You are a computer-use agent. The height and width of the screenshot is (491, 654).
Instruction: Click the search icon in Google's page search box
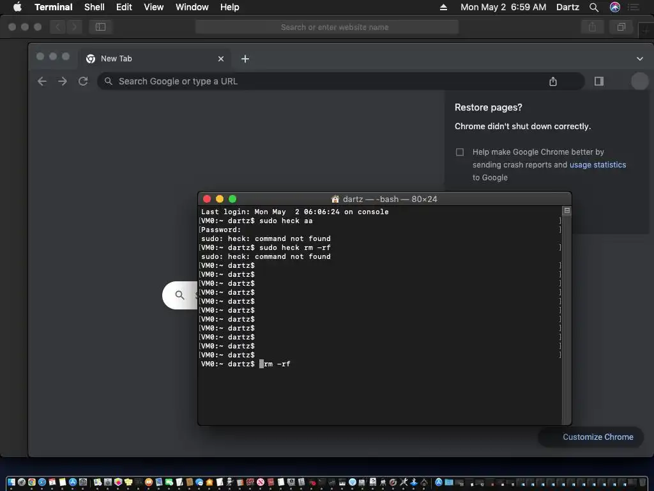coord(179,295)
